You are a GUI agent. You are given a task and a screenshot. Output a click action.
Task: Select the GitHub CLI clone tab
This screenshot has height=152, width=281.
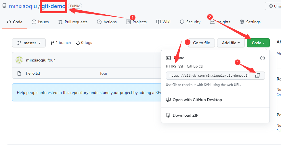point(195,66)
